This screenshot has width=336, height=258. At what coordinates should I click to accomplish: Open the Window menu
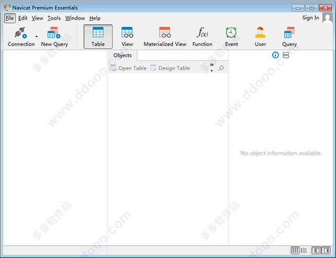[75, 18]
